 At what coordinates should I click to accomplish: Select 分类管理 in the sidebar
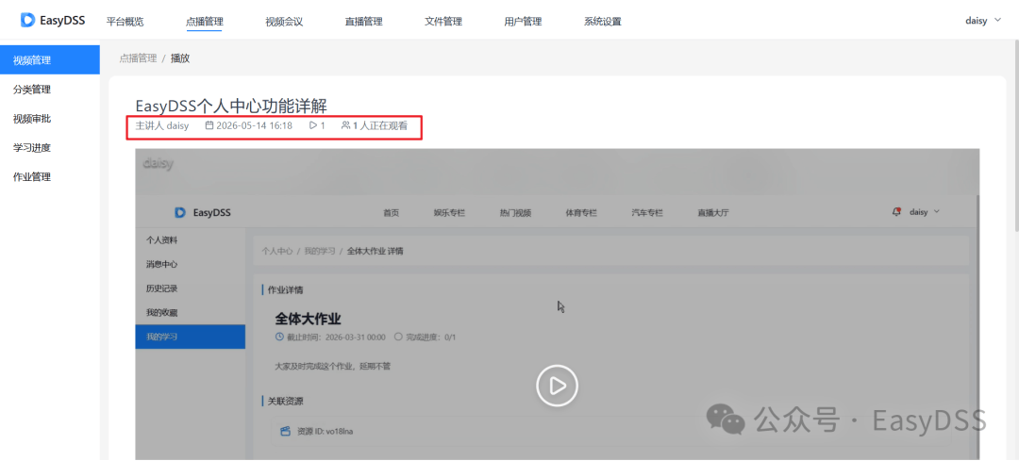(x=49, y=90)
